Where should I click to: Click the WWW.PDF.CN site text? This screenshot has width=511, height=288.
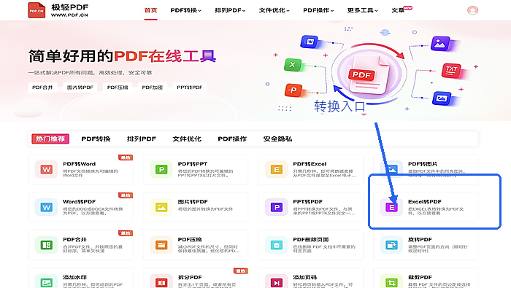[69, 15]
